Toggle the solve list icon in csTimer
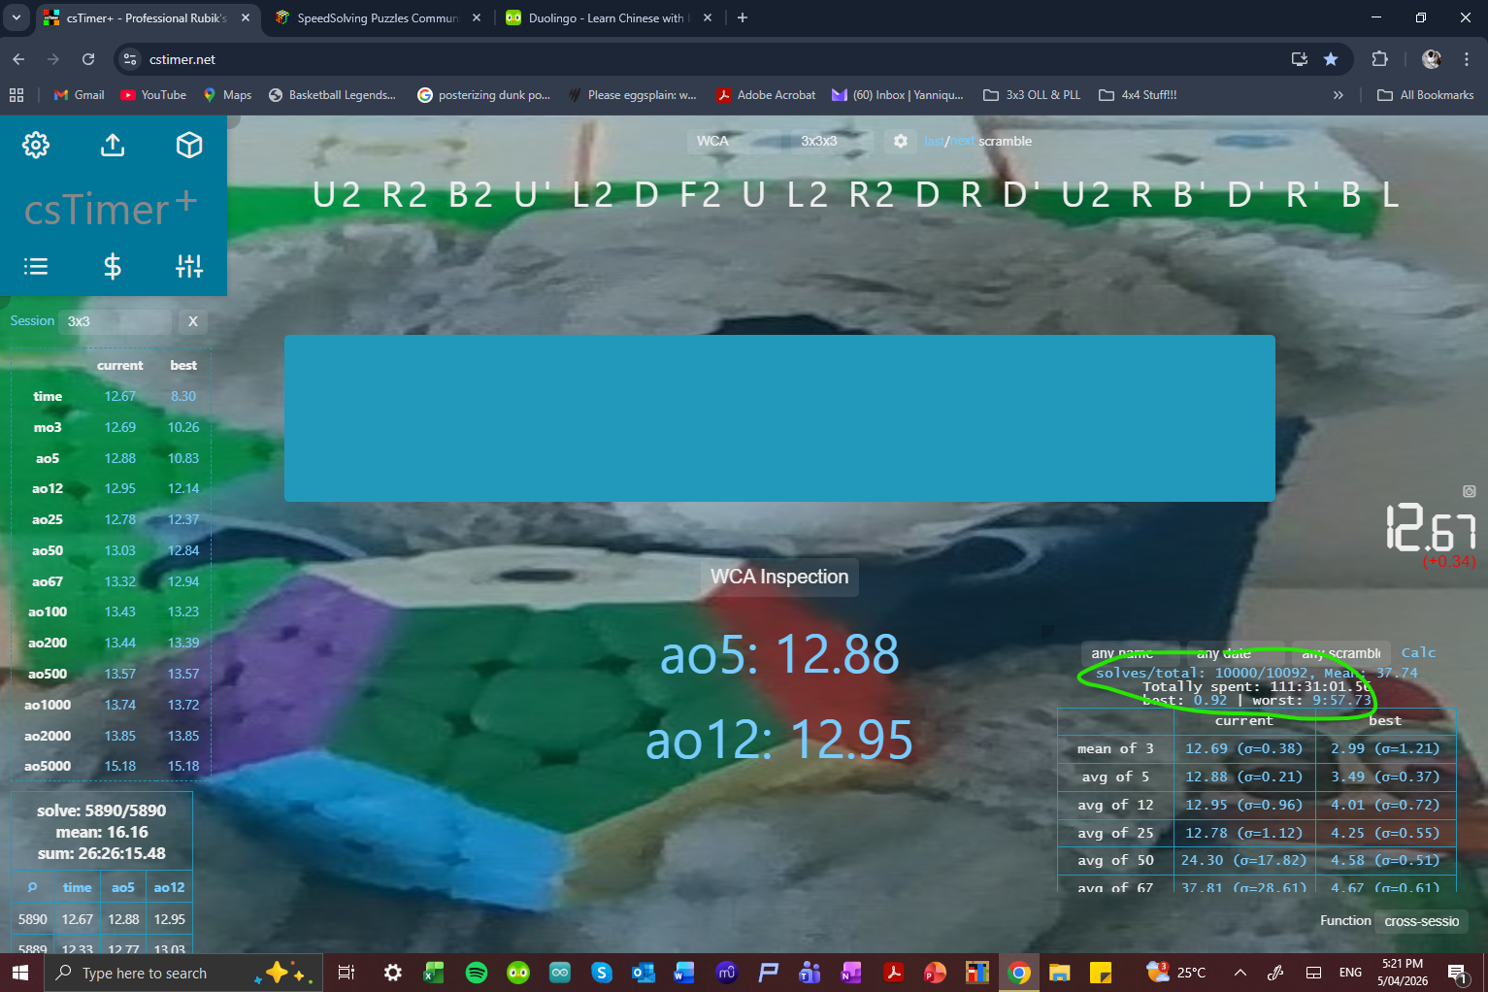 pyautogui.click(x=36, y=266)
